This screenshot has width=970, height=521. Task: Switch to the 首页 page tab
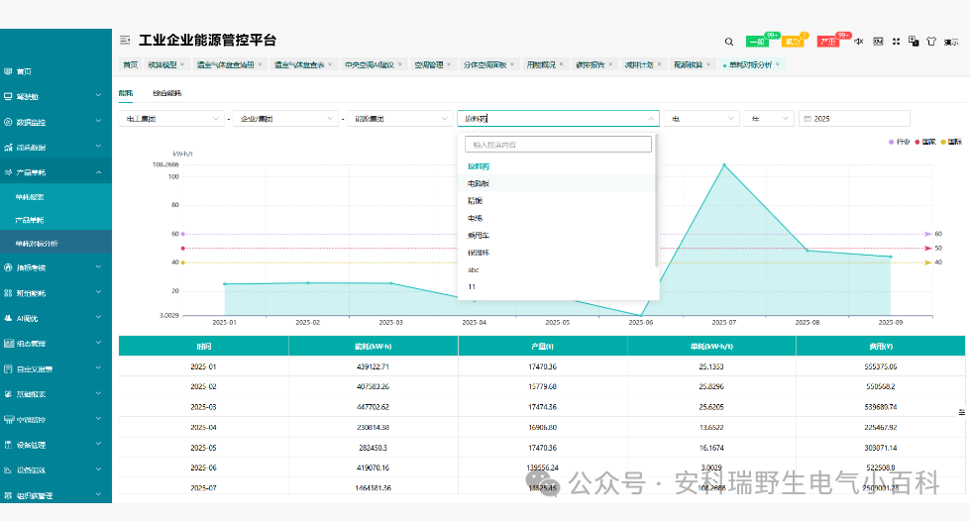(130, 65)
